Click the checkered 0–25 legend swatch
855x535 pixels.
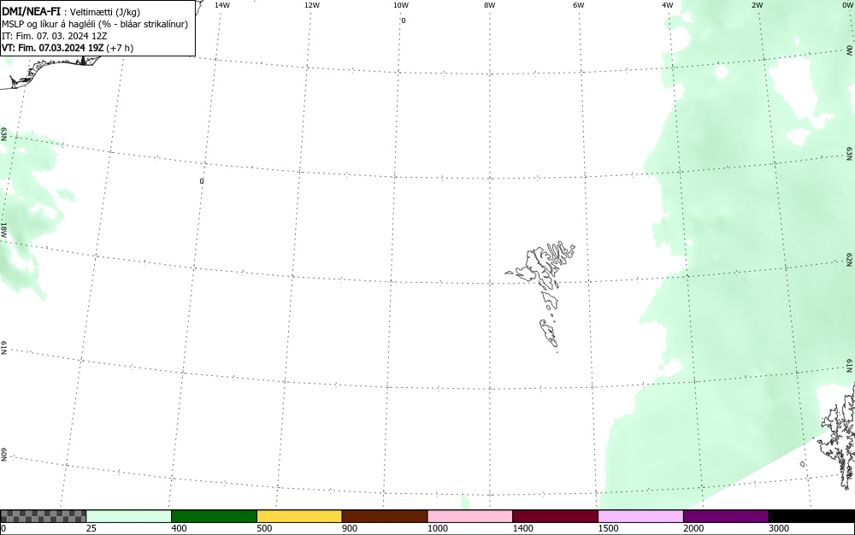43,516
